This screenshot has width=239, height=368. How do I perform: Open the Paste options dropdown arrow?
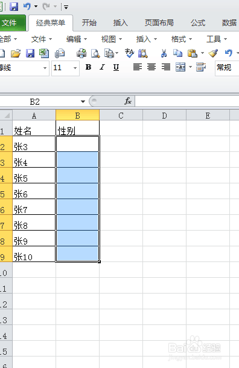(202, 53)
